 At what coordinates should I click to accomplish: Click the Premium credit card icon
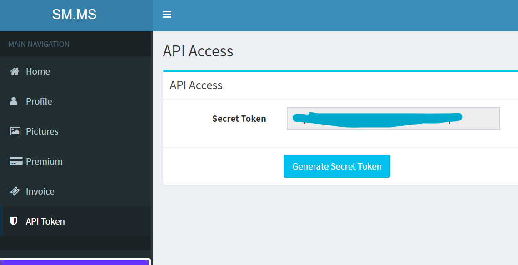(x=16, y=161)
